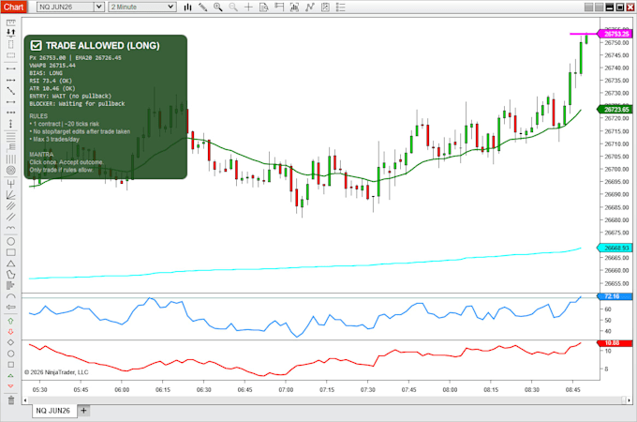The width and height of the screenshot is (637, 422).
Task: Open the pencil drawing tools menu
Action: 202,7
